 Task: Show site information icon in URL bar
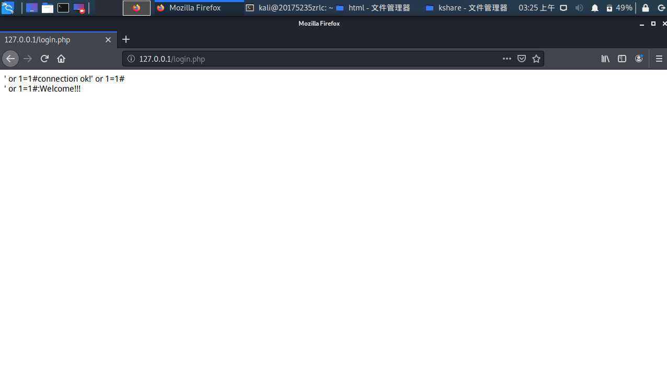pos(131,59)
